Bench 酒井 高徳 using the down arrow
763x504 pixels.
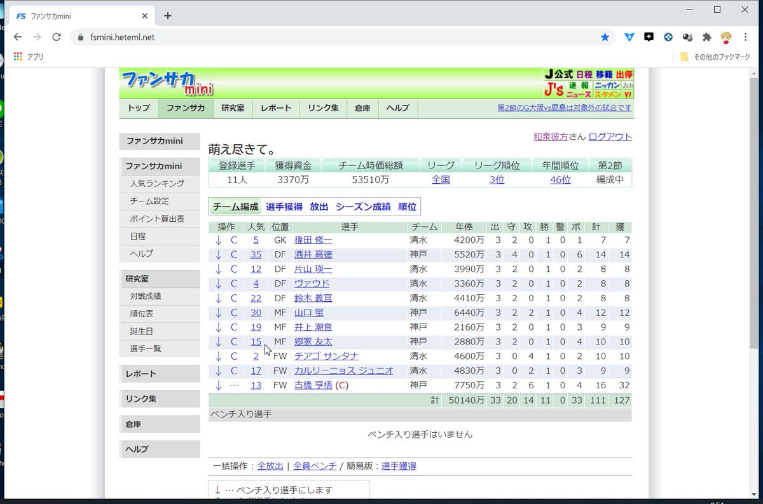click(218, 254)
